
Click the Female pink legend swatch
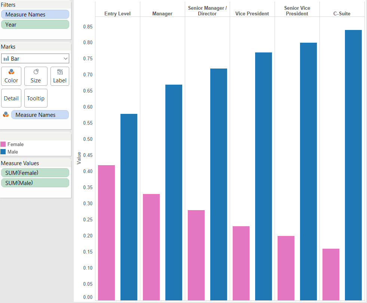click(x=3, y=144)
